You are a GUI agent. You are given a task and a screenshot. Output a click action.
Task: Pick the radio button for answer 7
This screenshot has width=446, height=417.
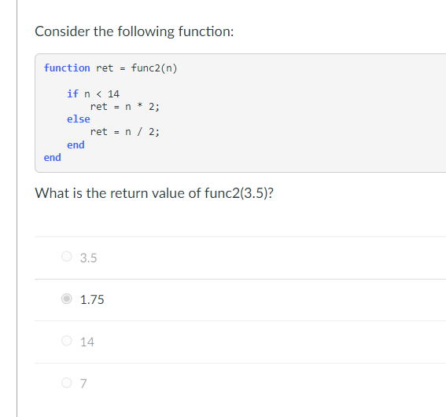(67, 382)
